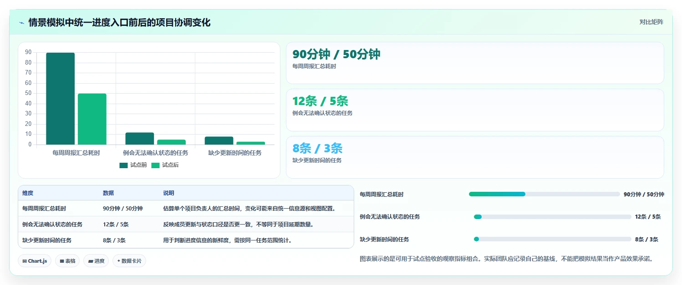Image resolution: width=682 pixels, height=285 pixels.
Task: Click the Chart.js tag chip
Action: [35, 261]
